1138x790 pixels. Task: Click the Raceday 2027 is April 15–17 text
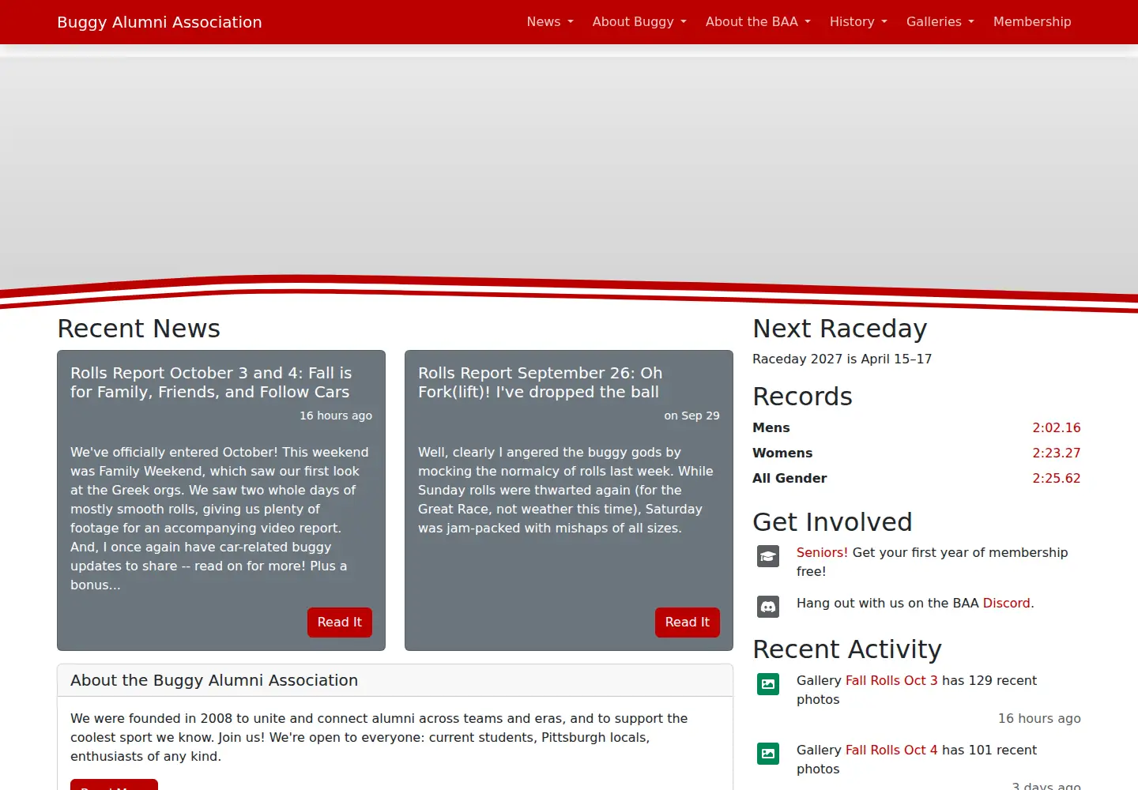tap(842, 359)
